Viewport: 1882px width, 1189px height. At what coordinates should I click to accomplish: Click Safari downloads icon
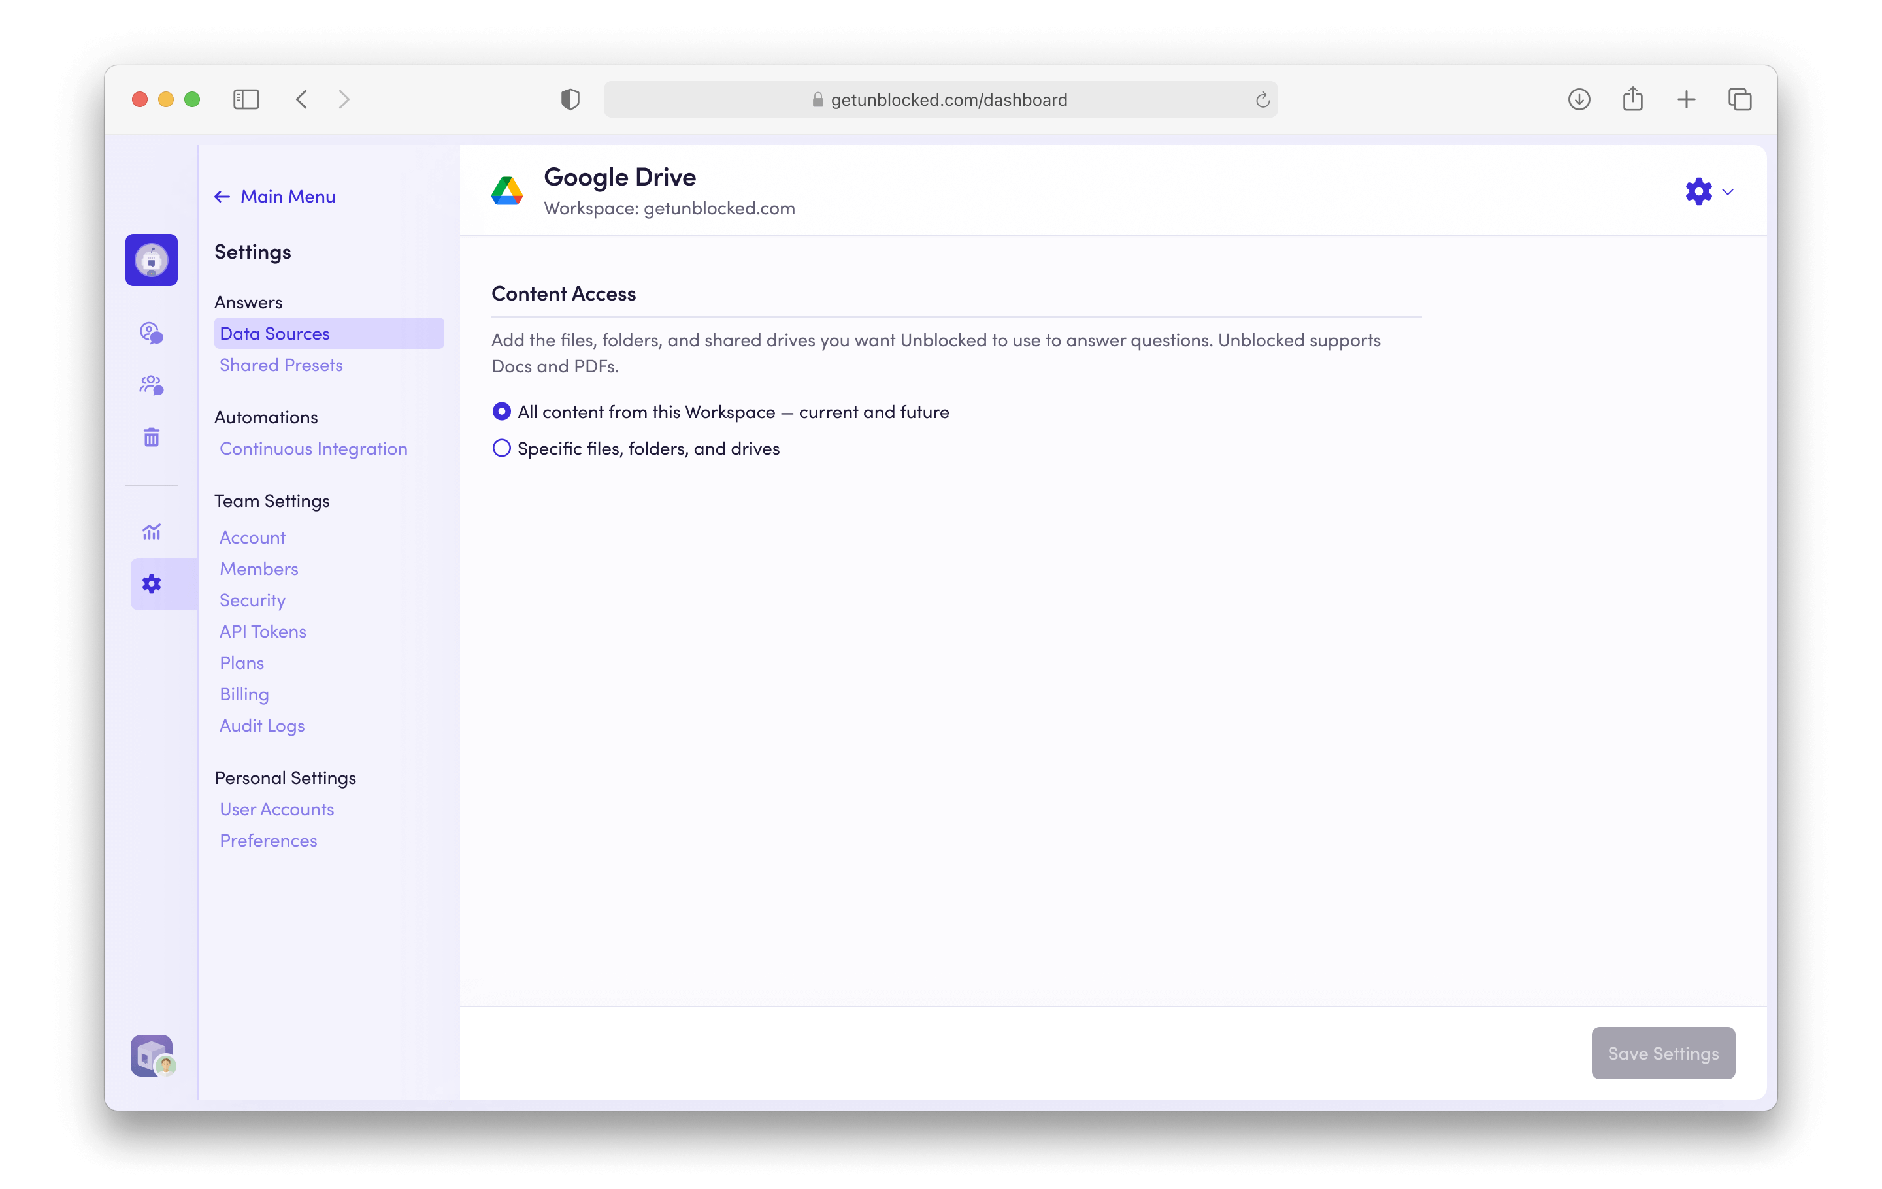point(1579,99)
